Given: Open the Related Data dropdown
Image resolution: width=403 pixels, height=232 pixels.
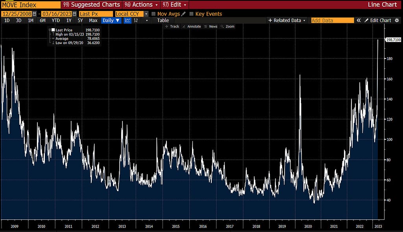Looking at the screenshot, I should [287, 20].
